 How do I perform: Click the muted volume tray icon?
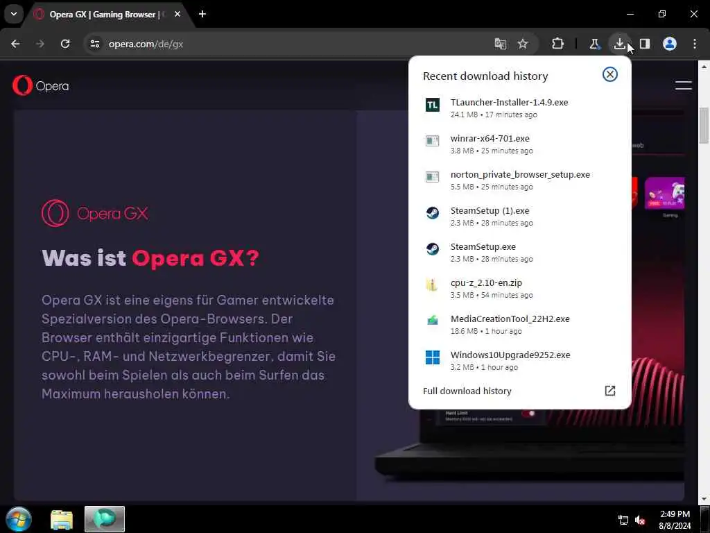tap(640, 520)
